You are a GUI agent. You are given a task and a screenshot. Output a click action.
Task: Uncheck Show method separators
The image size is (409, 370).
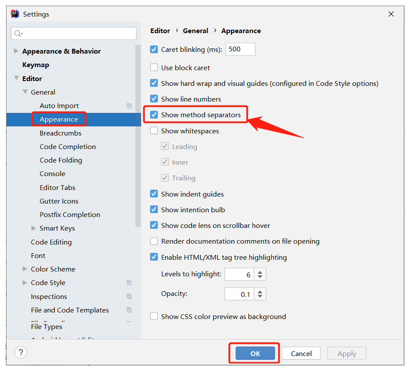point(154,115)
